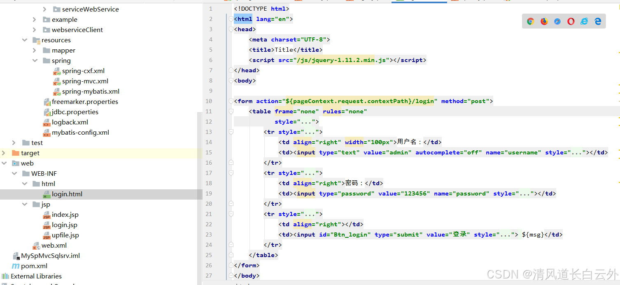
Task: Click the upfile.jsp JSP icon
Action: [47, 235]
